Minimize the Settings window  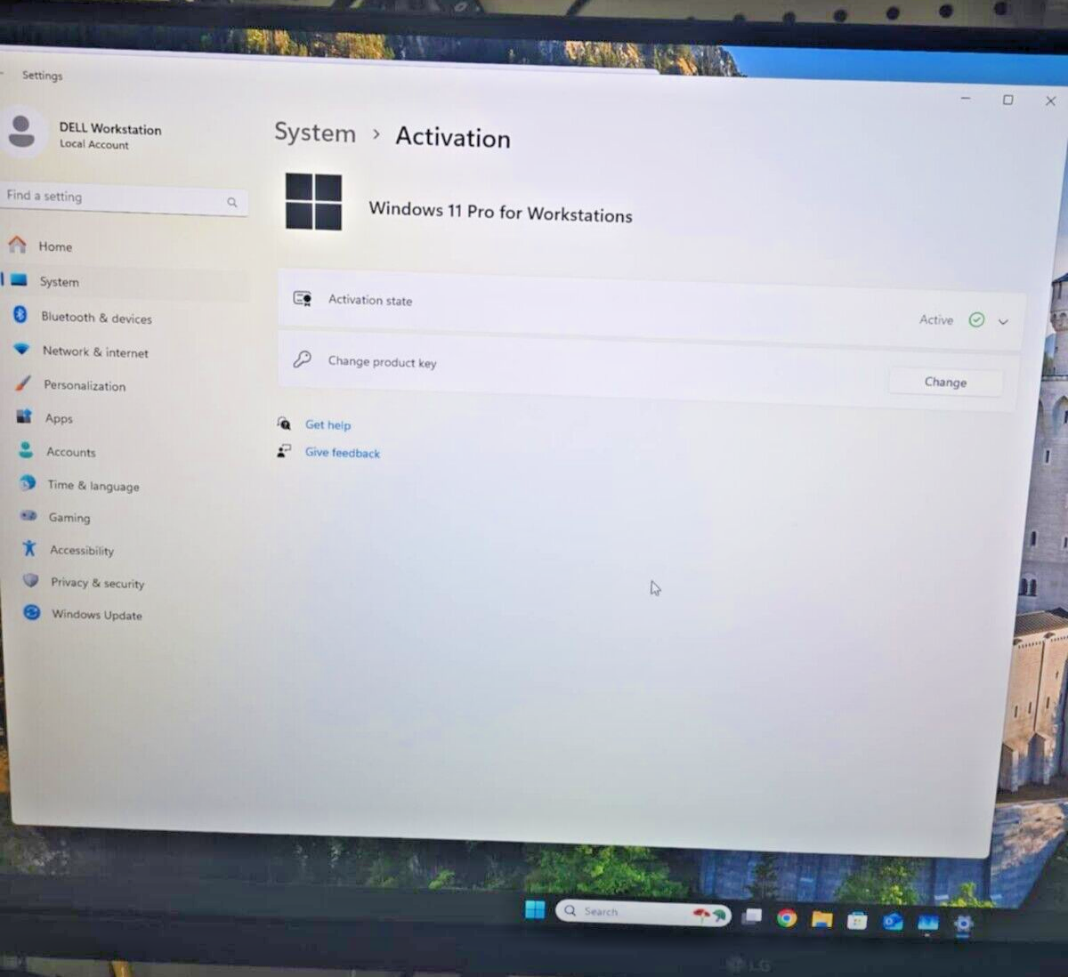pyautogui.click(x=966, y=98)
